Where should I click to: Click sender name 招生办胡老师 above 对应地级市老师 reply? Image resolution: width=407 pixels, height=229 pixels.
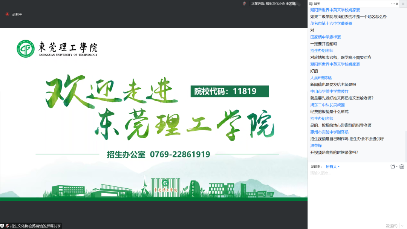pos(321,50)
